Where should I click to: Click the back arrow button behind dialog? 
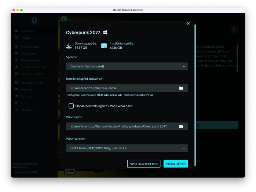click(64, 19)
